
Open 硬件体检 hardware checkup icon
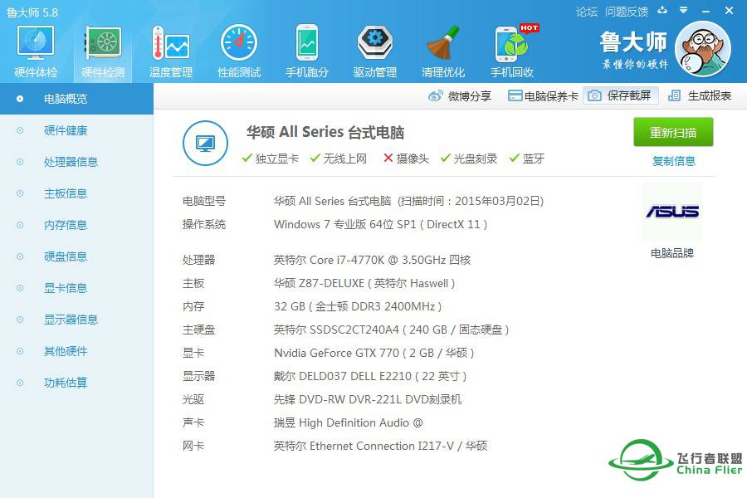point(36,51)
